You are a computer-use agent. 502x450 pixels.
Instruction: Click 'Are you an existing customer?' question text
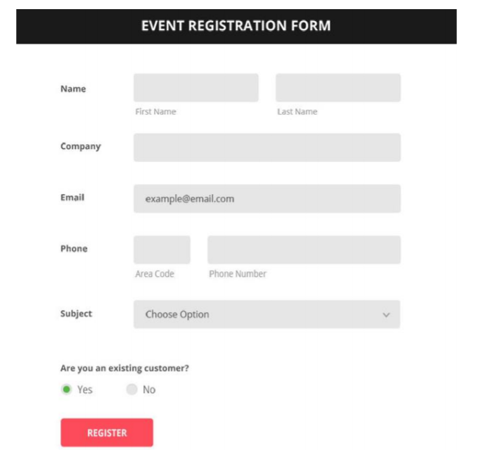click(125, 368)
